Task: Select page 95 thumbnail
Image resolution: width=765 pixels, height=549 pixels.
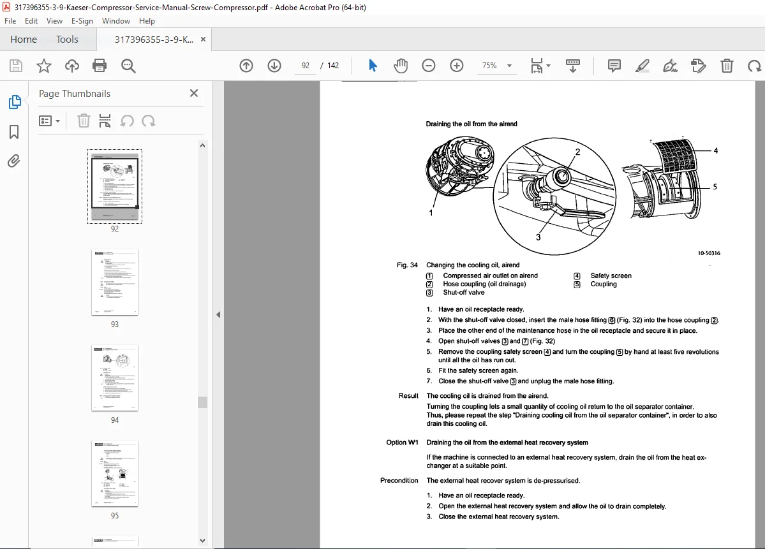Action: tap(115, 473)
